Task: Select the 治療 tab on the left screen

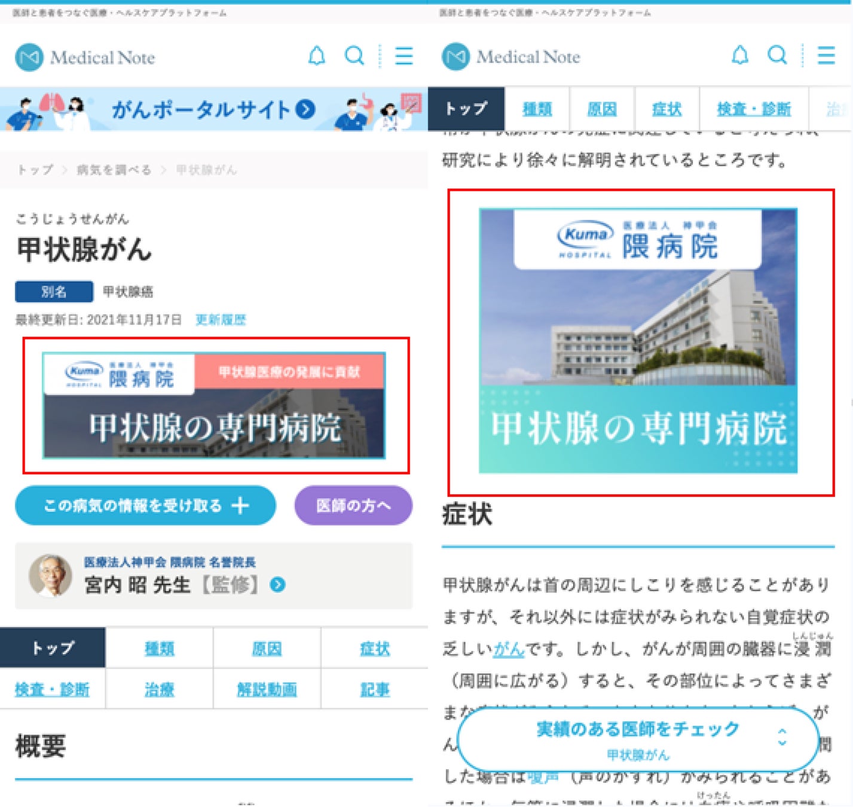Action: click(160, 689)
